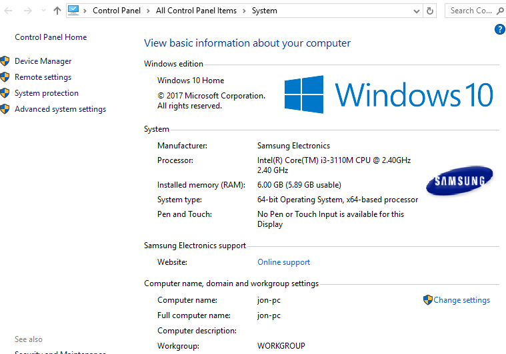Select Control Panel breadcrumb
506x354 pixels.
pyautogui.click(x=117, y=11)
